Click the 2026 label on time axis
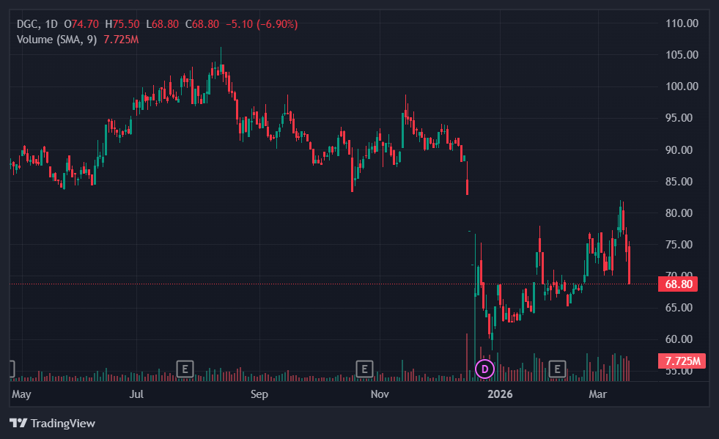The height and width of the screenshot is (439, 719). click(x=501, y=394)
